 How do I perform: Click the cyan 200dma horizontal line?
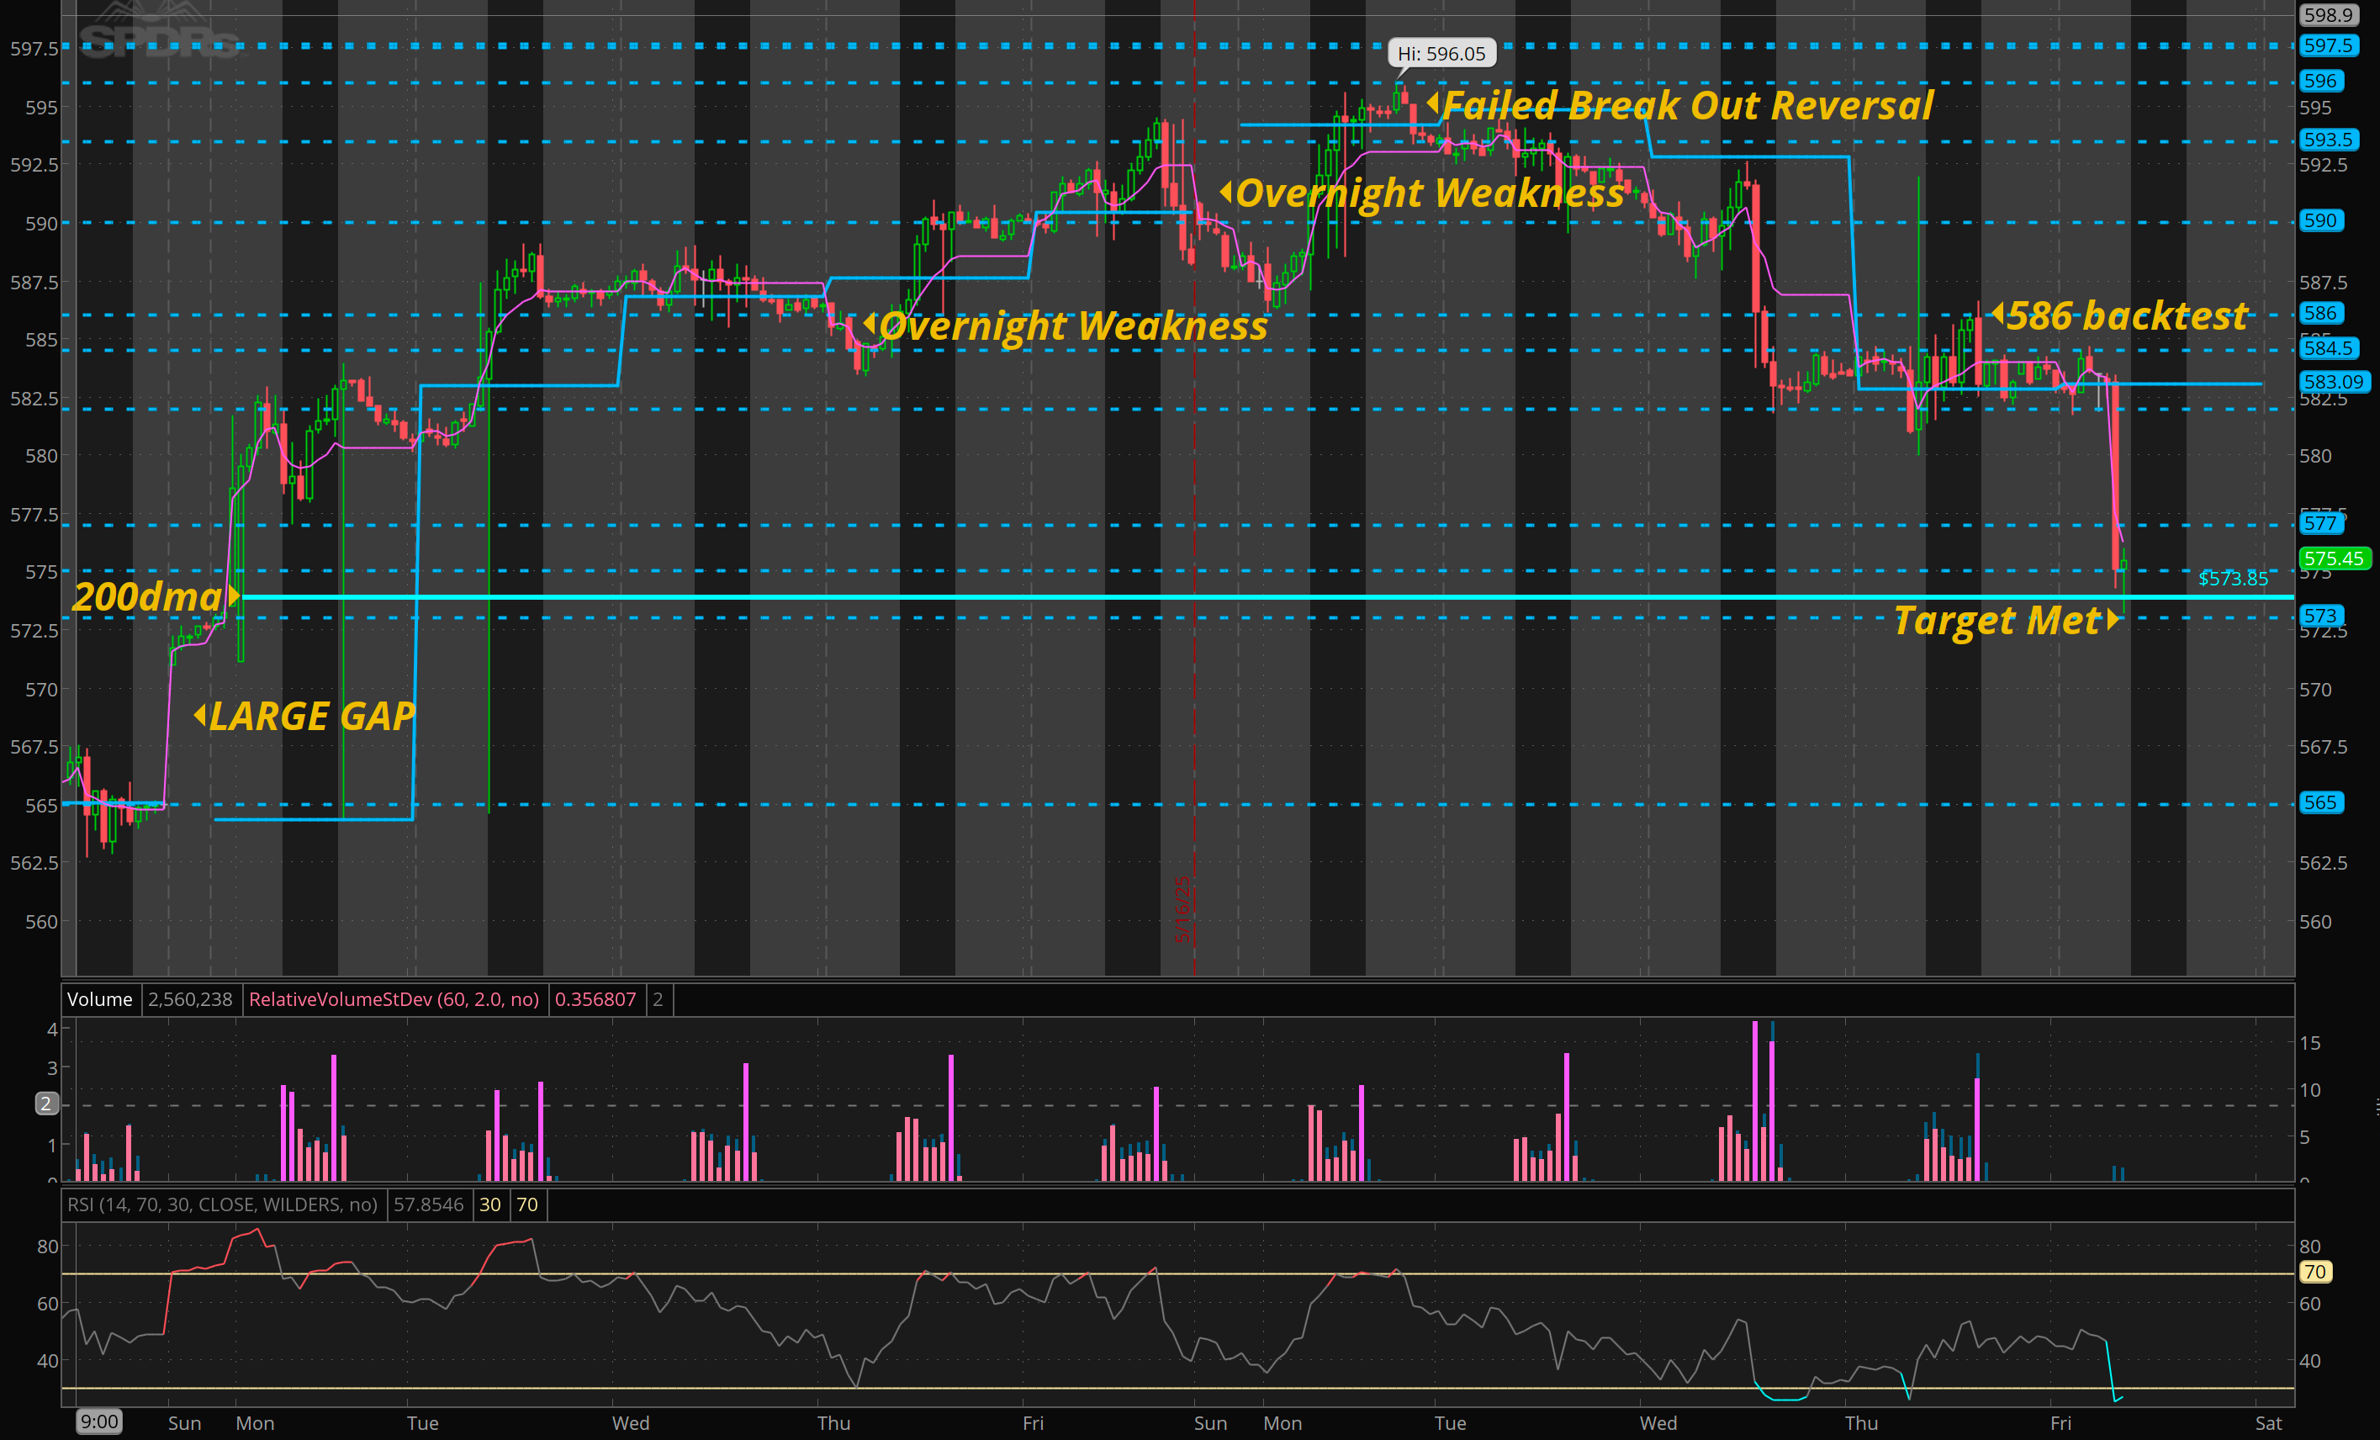coord(1256,597)
